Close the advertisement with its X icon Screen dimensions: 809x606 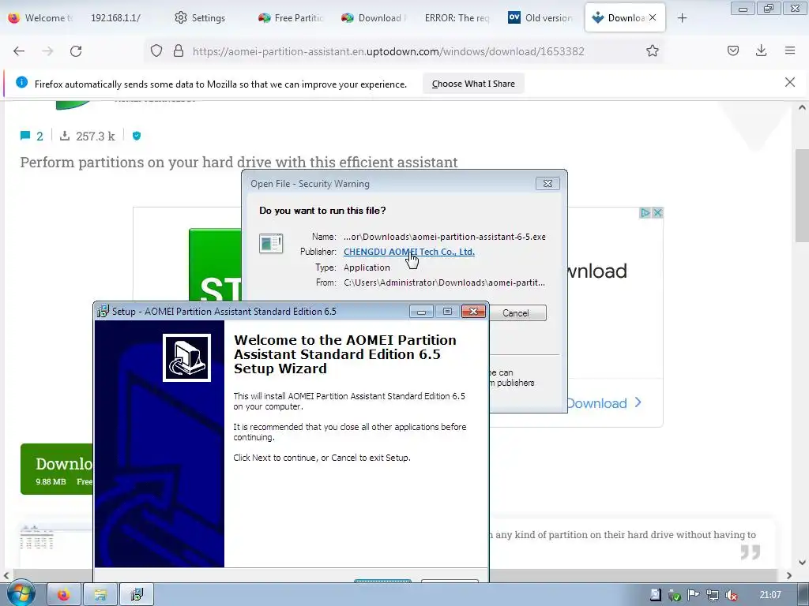click(x=657, y=213)
